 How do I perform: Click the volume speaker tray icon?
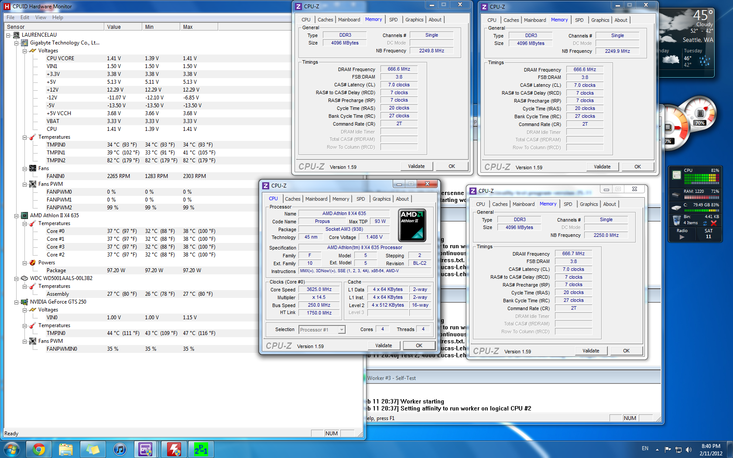tap(688, 449)
